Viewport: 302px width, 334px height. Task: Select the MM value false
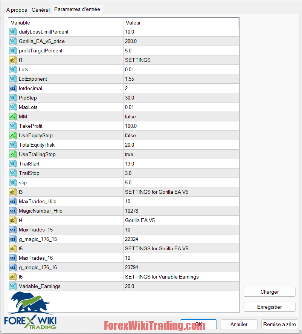click(130, 116)
